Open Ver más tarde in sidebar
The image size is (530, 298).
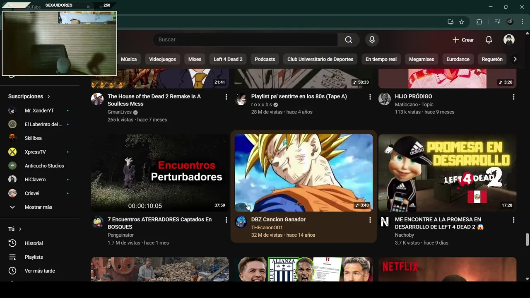tap(39, 271)
